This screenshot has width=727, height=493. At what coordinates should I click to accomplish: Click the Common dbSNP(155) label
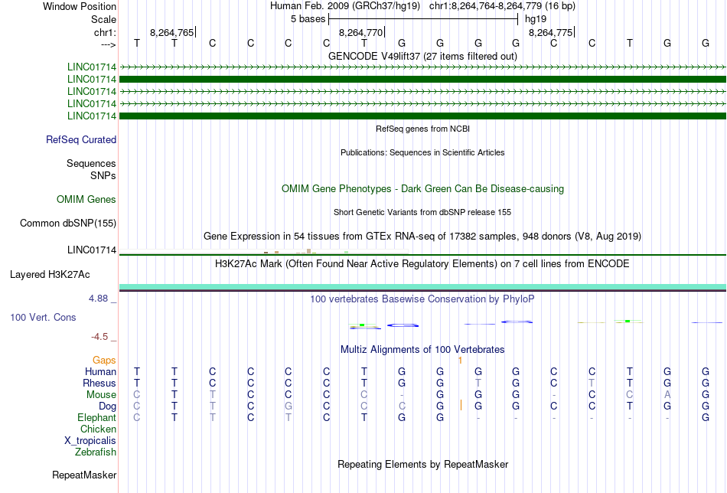(67, 223)
